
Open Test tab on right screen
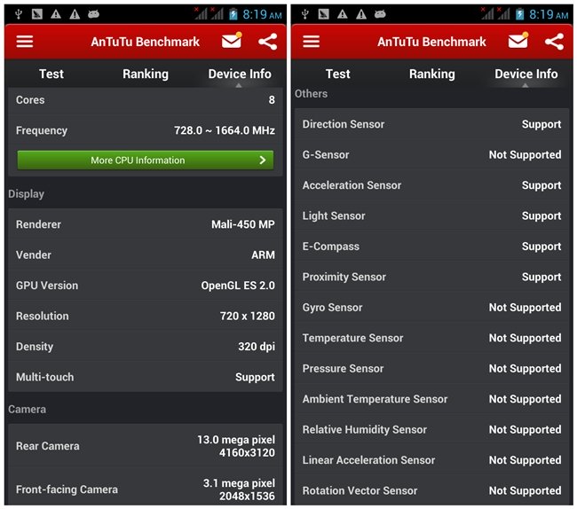(x=338, y=74)
